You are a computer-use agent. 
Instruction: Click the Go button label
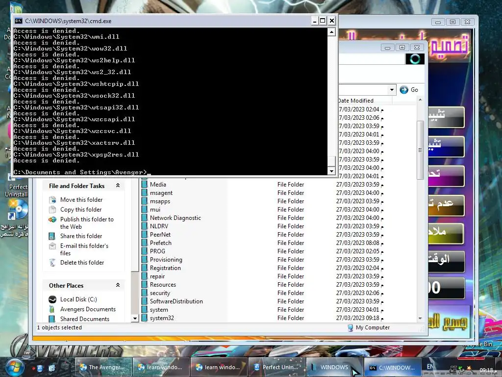[414, 90]
